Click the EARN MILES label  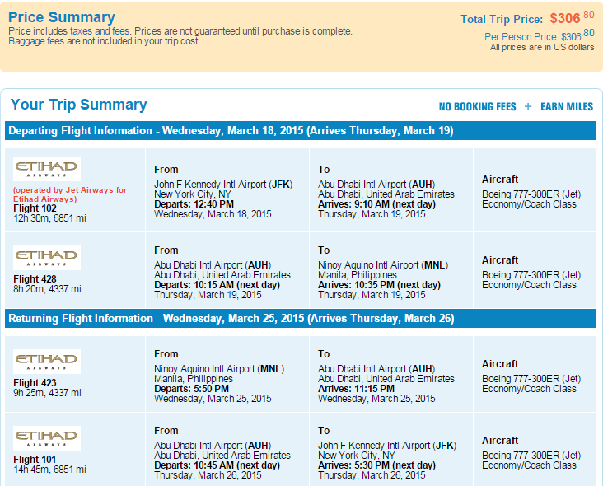pyautogui.click(x=567, y=106)
